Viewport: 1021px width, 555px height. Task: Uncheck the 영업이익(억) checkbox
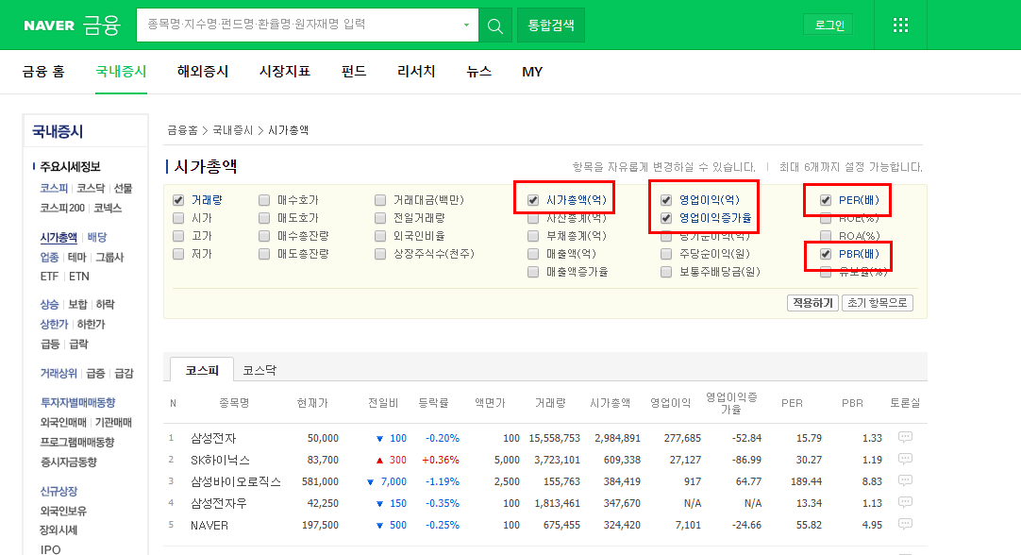pos(666,200)
